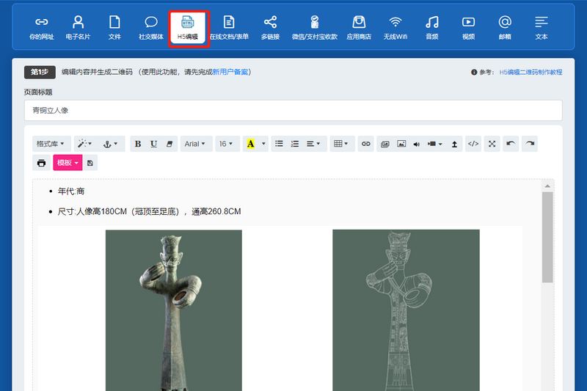587x391 pixels.
Task: Click the insert audio speaker icon
Action: [417, 144]
